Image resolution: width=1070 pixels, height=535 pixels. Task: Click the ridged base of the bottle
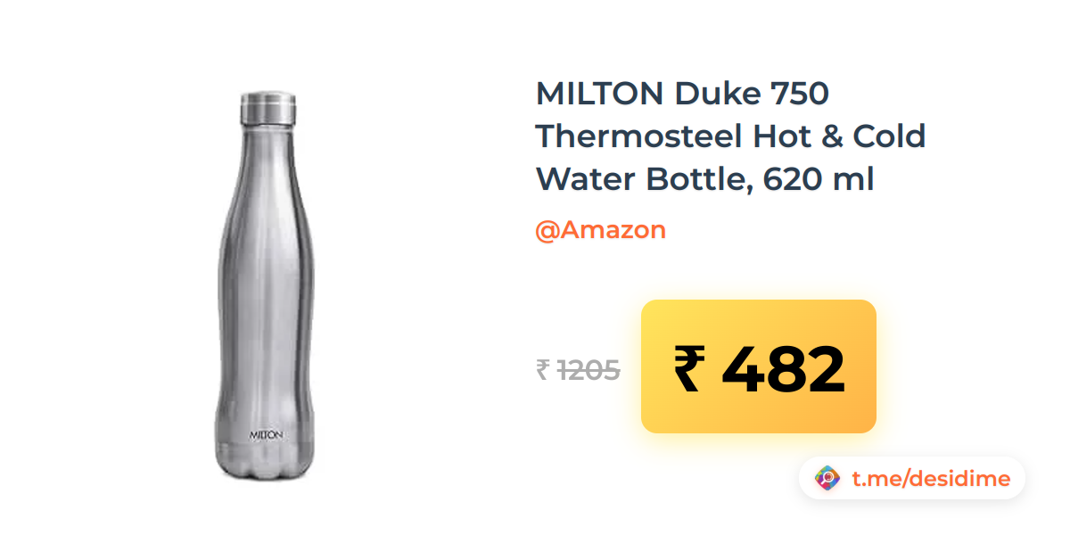click(x=267, y=463)
